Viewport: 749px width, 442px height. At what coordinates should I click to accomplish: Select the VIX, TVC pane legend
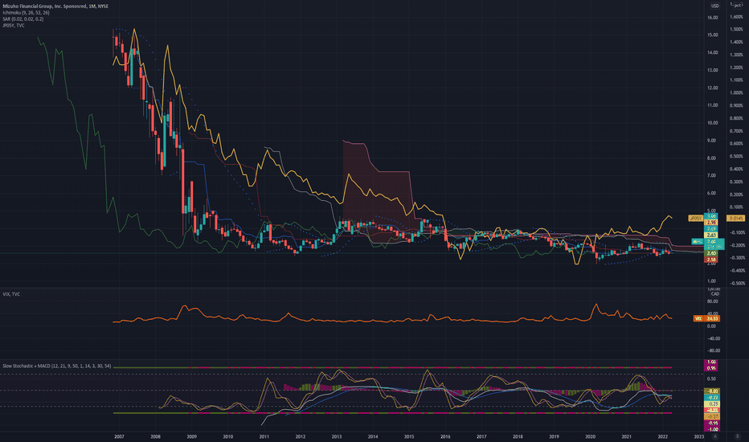coord(11,294)
